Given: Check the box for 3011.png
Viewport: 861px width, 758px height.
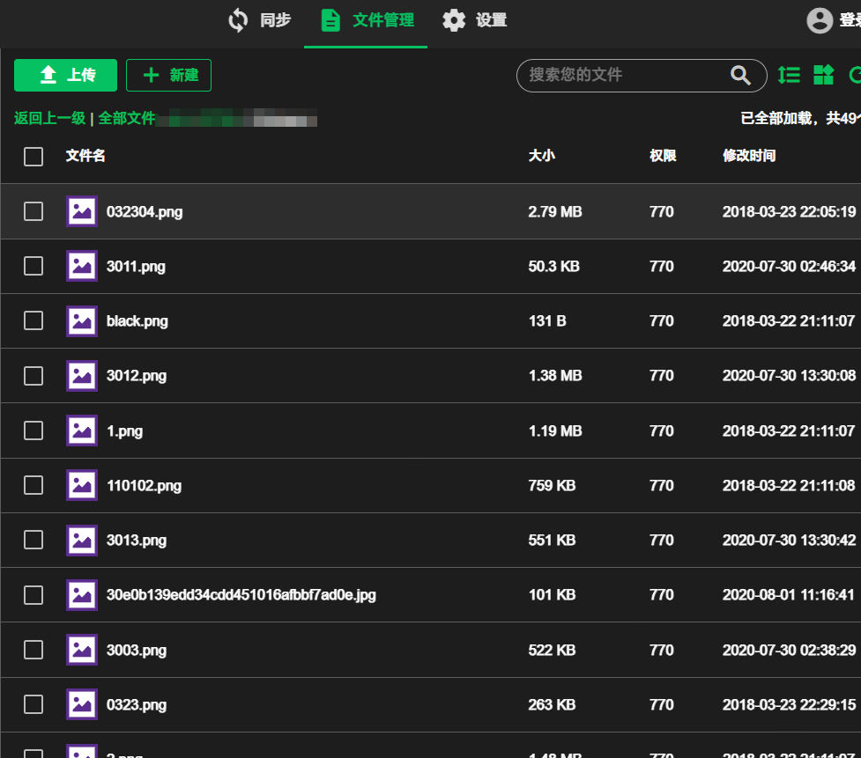Looking at the screenshot, I should pyautogui.click(x=33, y=266).
